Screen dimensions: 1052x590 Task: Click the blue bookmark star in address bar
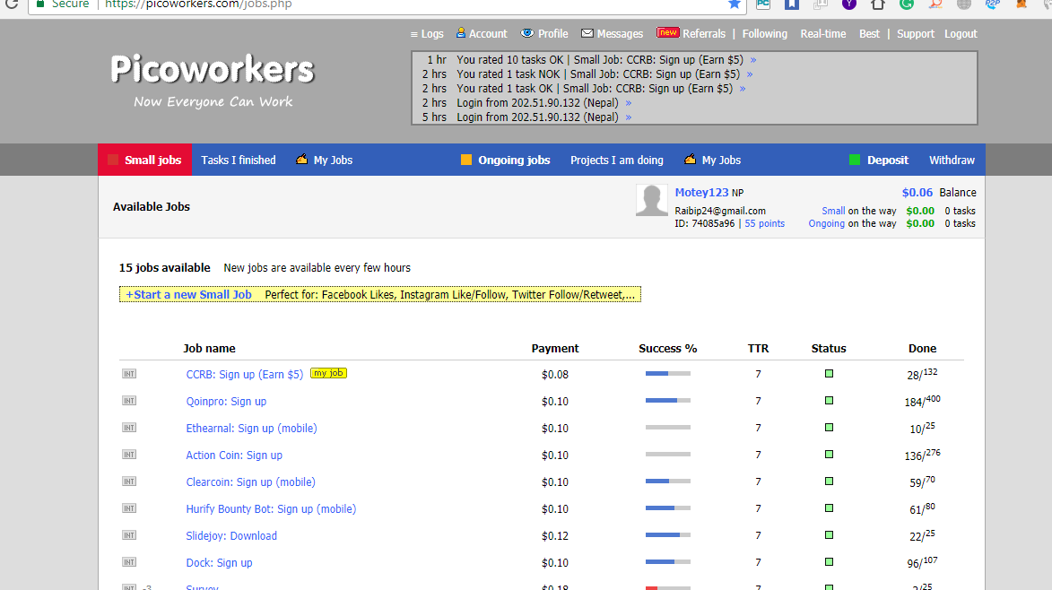click(734, 4)
